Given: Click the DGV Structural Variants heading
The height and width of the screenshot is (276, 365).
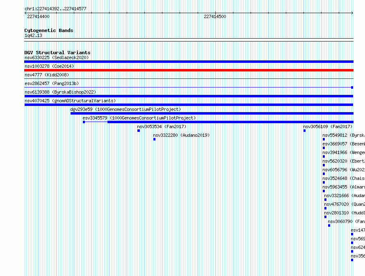Looking at the screenshot, I should click(57, 53).
